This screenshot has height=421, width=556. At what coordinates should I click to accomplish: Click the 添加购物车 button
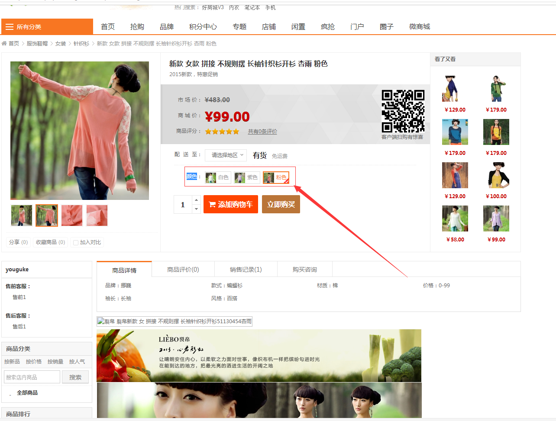pos(231,204)
